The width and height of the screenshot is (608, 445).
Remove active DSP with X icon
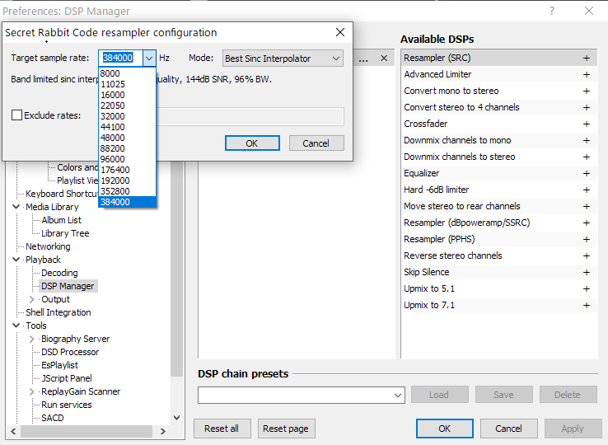pyautogui.click(x=384, y=59)
